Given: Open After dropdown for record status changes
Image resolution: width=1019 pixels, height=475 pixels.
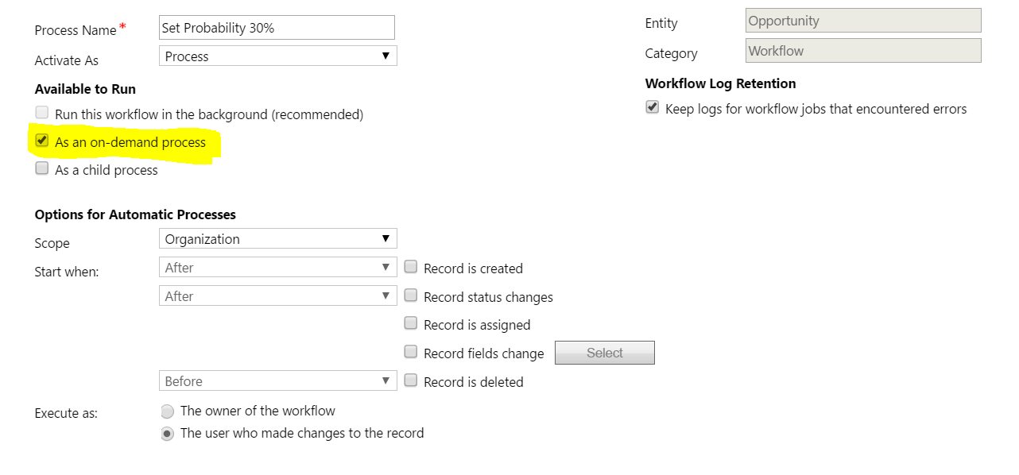Looking at the screenshot, I should 277,296.
